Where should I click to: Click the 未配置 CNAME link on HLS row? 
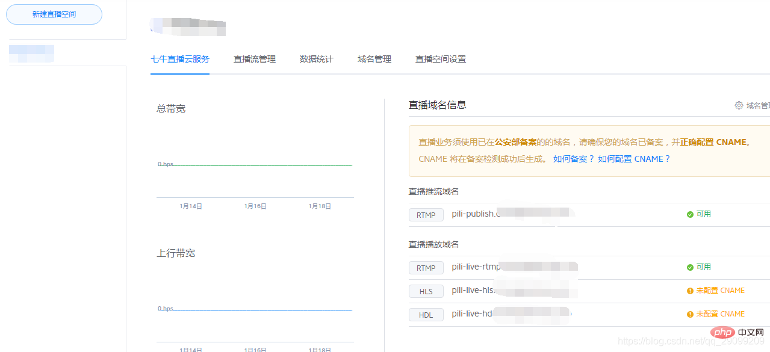pyautogui.click(x=721, y=290)
